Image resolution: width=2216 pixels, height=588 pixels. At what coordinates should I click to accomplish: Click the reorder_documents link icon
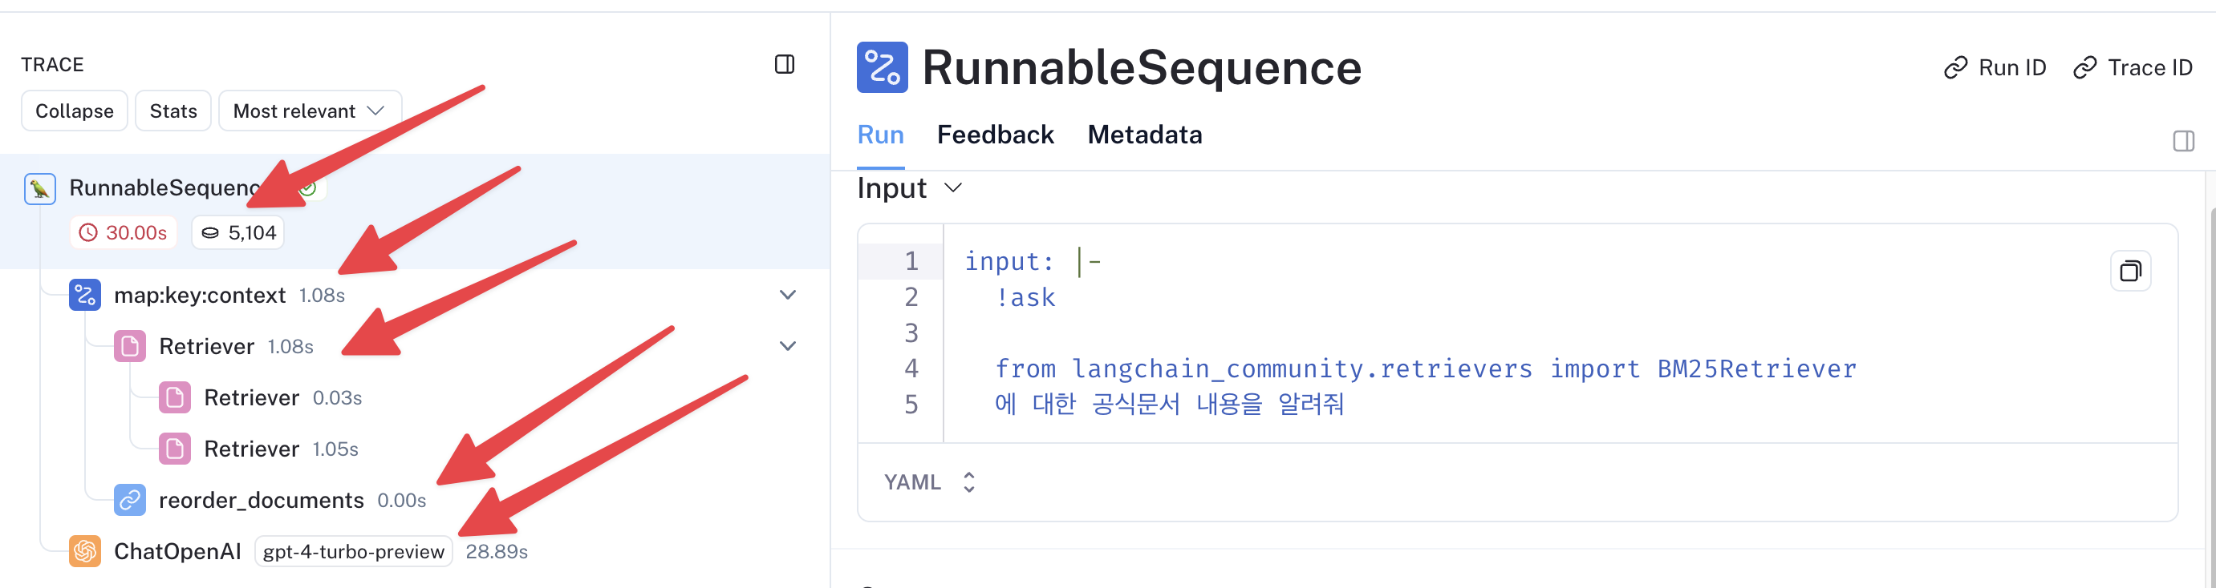point(130,500)
